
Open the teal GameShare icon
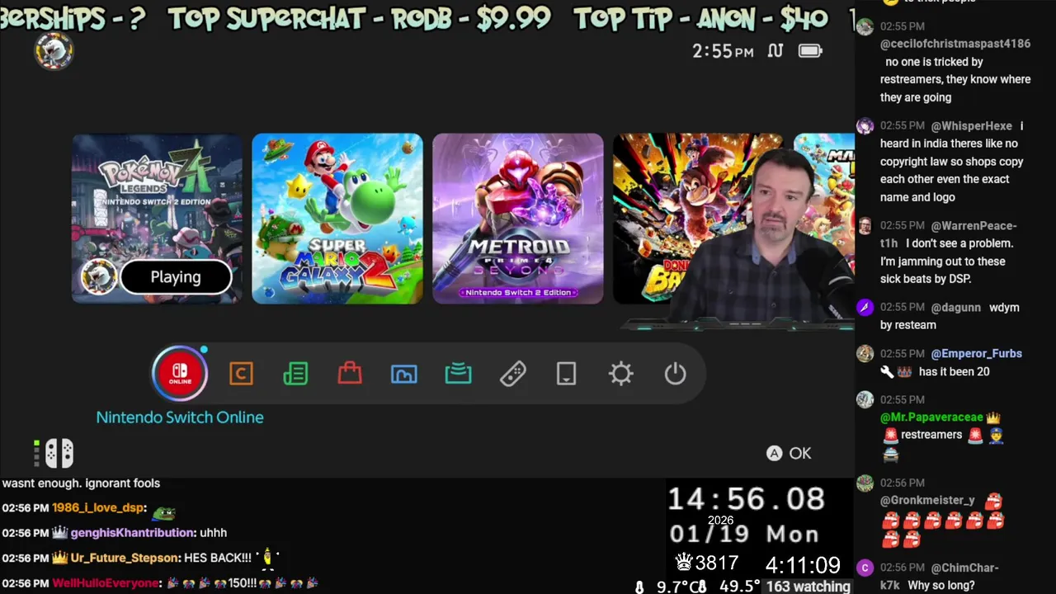pyautogui.click(x=458, y=374)
